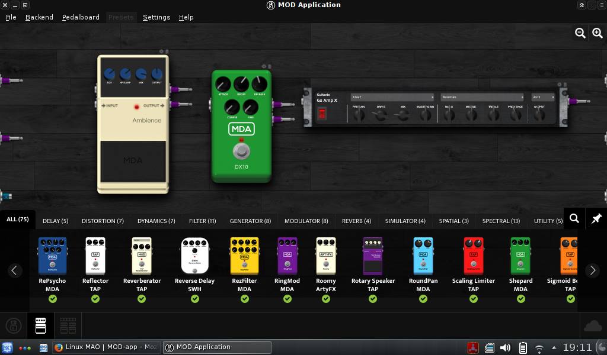
Task: Show next plugins with right arrow
Action: point(592,270)
